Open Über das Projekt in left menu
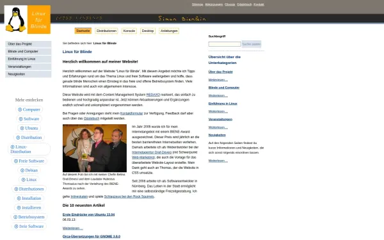This screenshot has height=240, width=384. coord(28,44)
